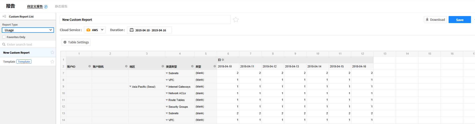Viewport: 475px width, 124px height.
Task: Click the favorite star next to report title
Action: pyautogui.click(x=236, y=20)
